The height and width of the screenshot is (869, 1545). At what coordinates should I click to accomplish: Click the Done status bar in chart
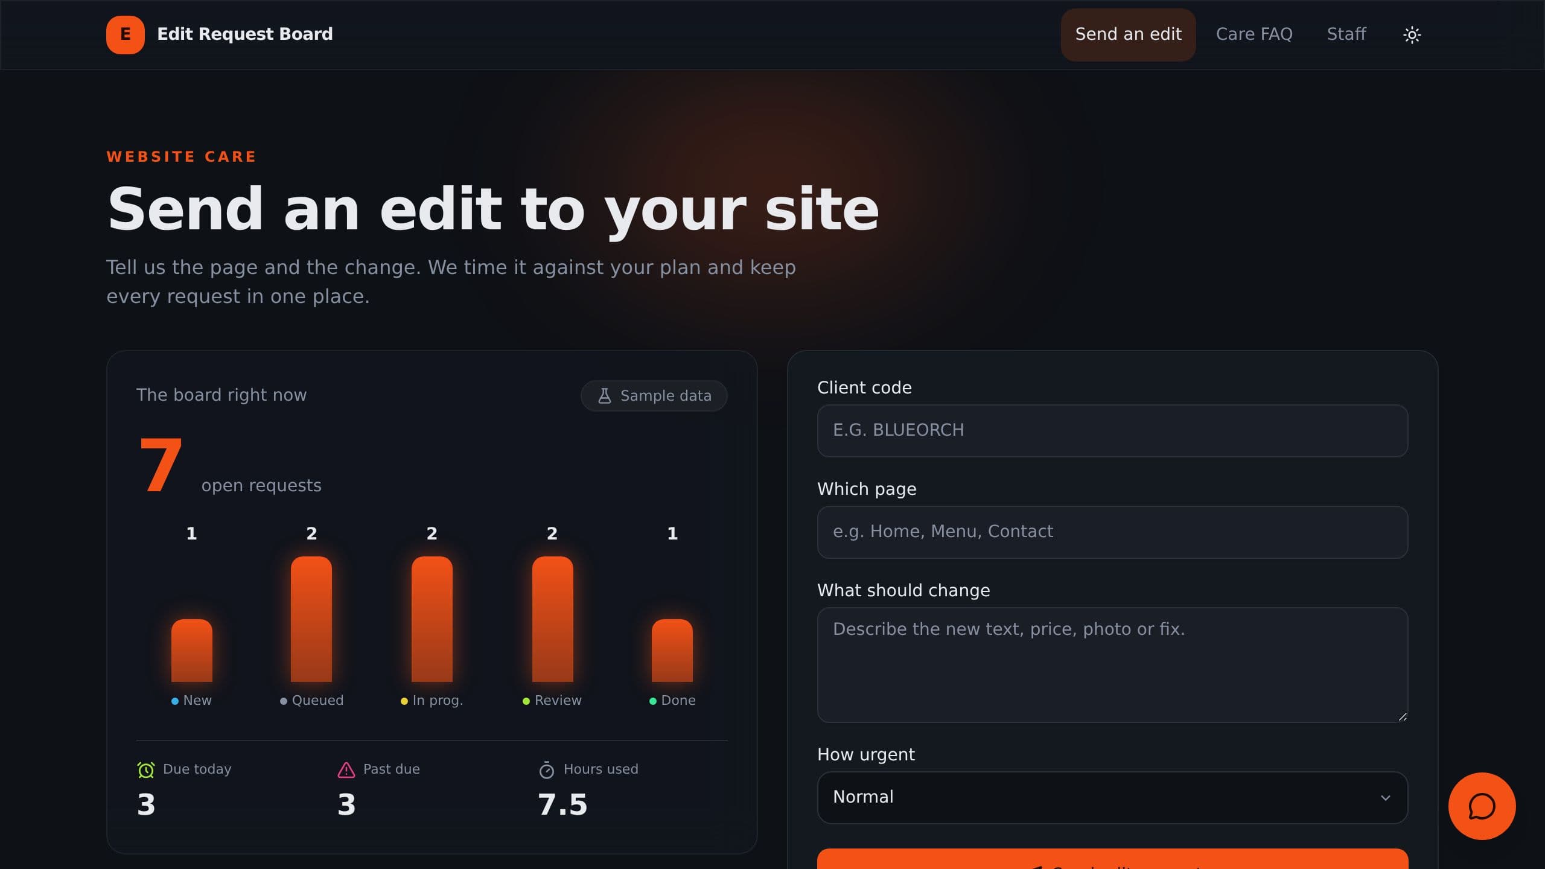click(x=672, y=651)
